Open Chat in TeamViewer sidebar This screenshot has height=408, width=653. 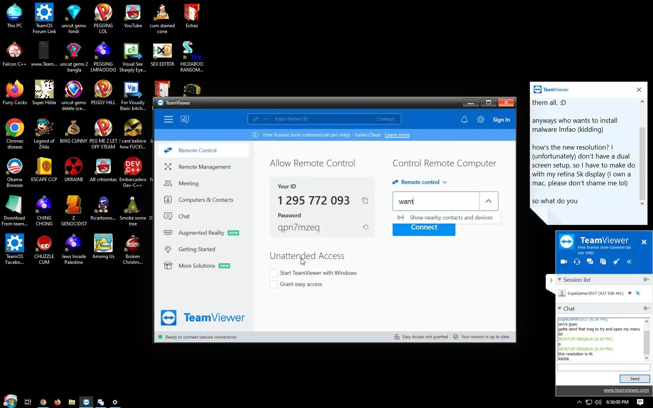click(204, 216)
